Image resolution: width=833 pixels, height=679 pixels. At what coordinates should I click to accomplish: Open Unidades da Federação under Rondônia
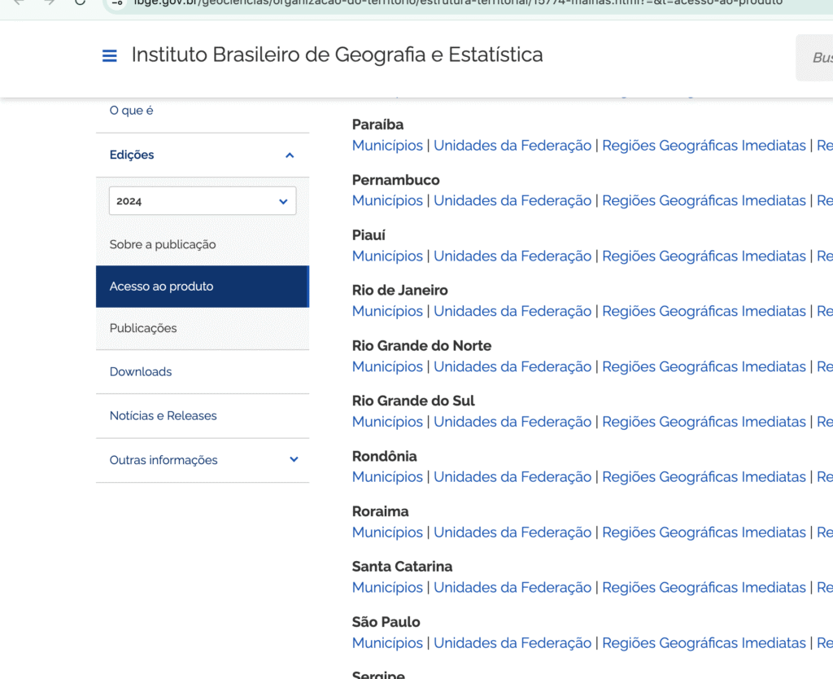pyautogui.click(x=512, y=477)
